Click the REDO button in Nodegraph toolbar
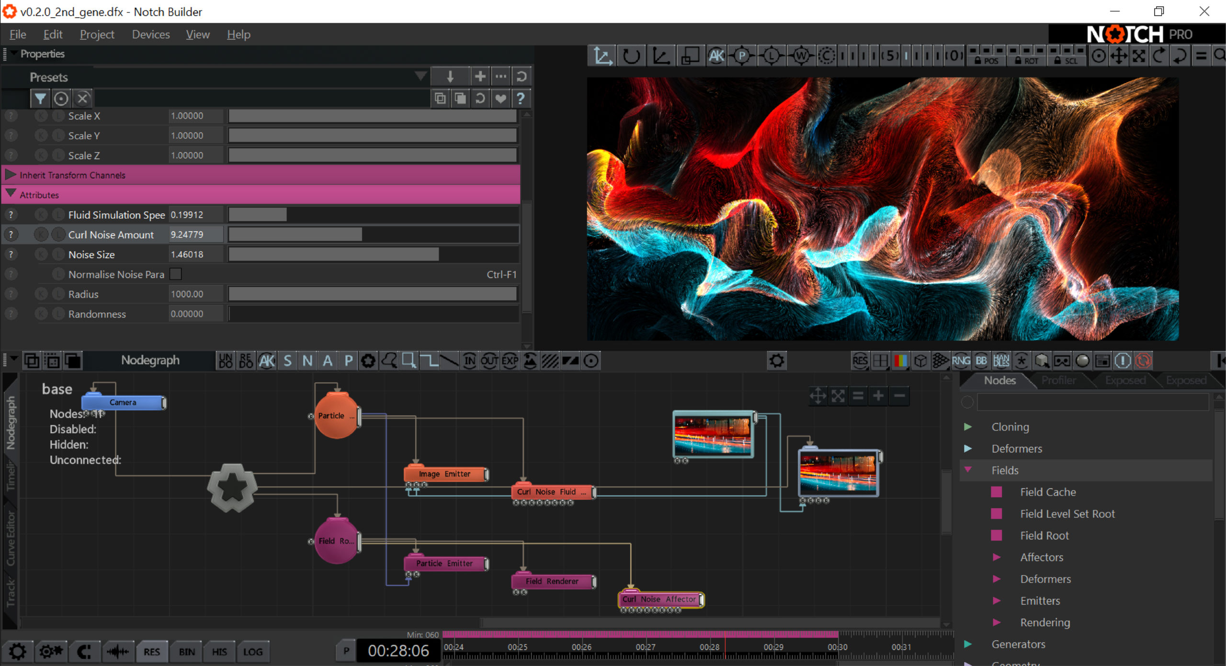 246,361
